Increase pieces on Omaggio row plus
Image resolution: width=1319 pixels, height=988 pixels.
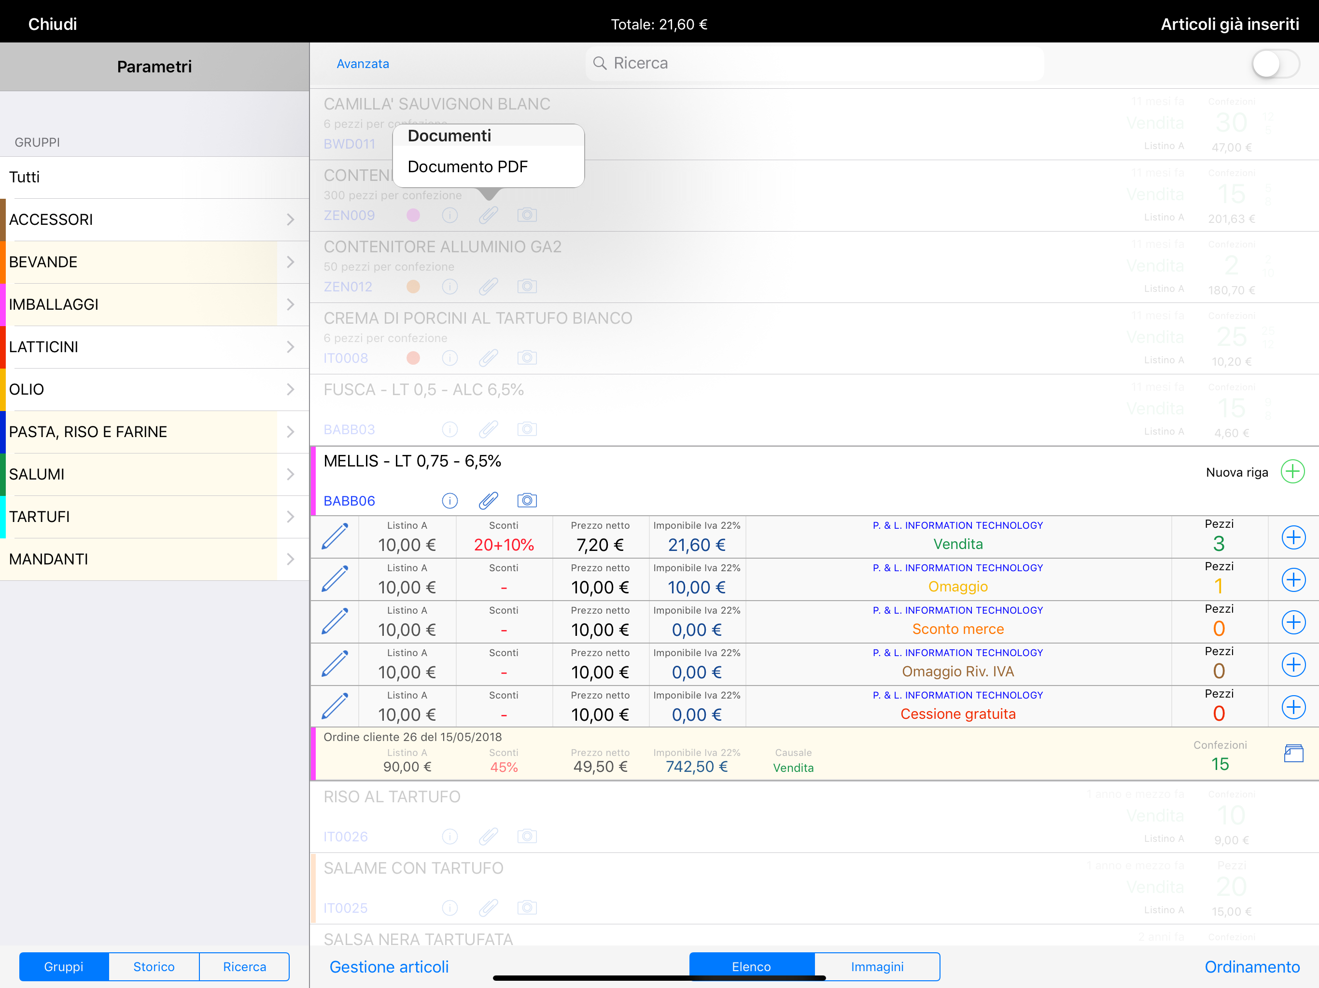tap(1293, 580)
